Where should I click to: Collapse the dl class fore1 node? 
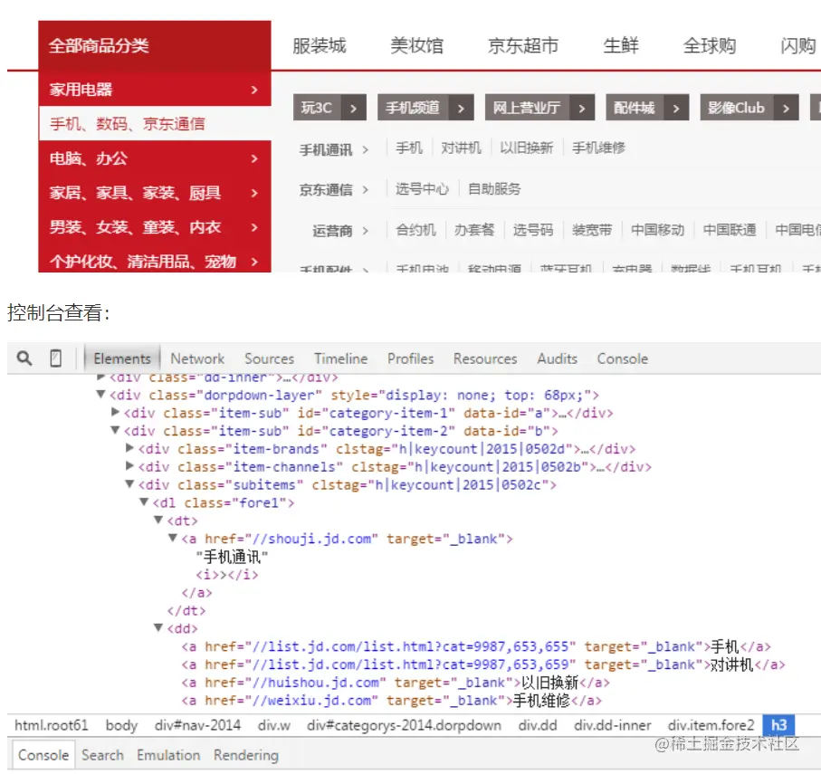144,502
